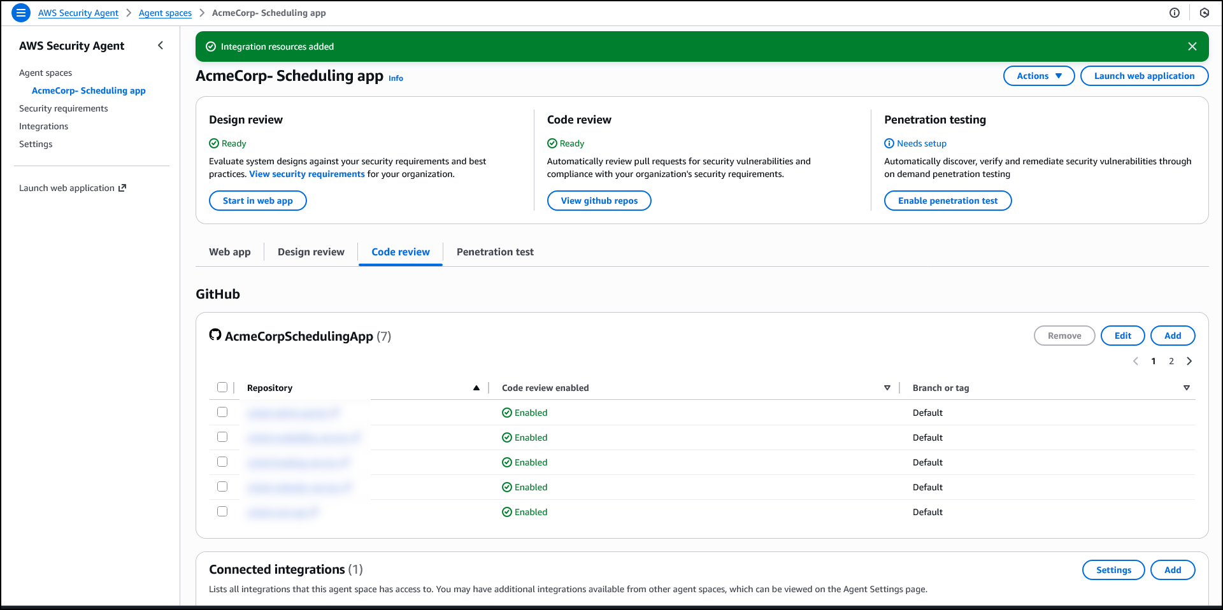Go to next page of repositories
The height and width of the screenshot is (610, 1223).
(x=1189, y=361)
